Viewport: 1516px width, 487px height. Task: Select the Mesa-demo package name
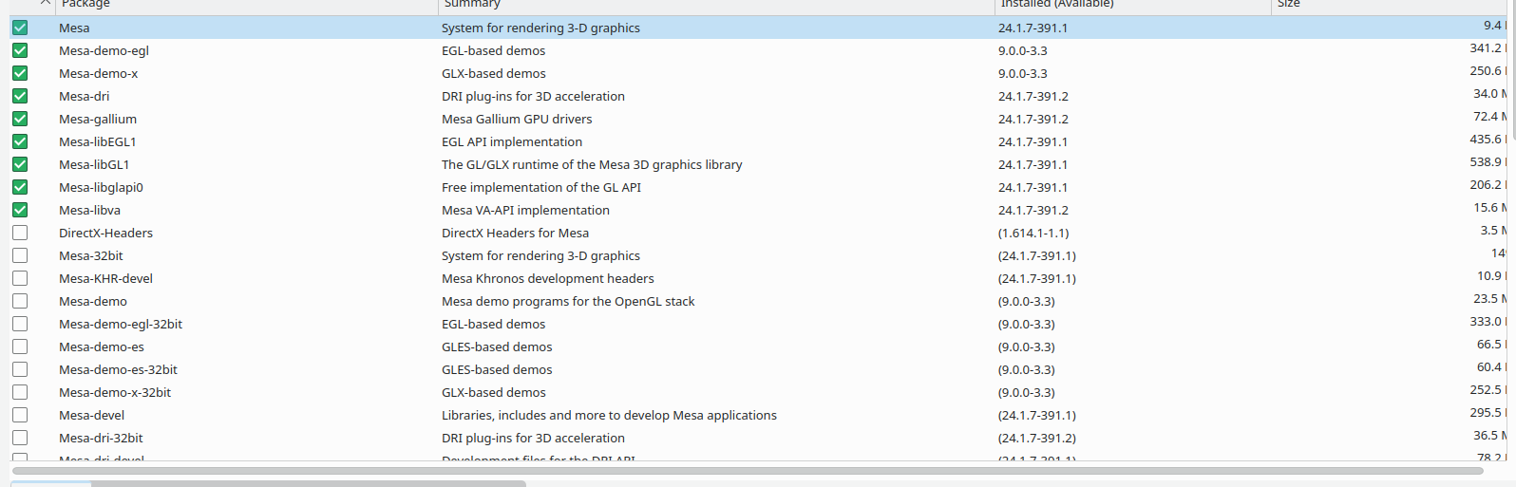tap(93, 301)
